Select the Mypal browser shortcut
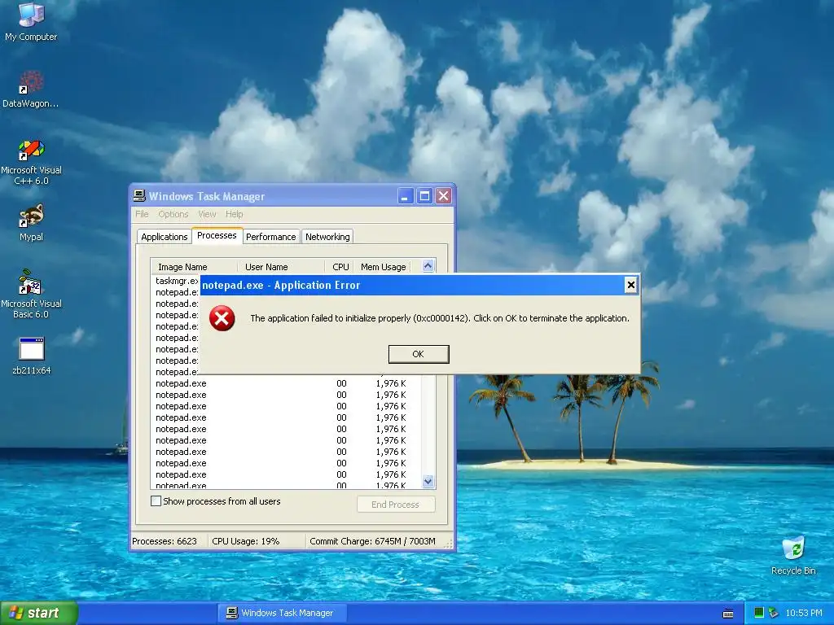The image size is (834, 625). click(32, 223)
